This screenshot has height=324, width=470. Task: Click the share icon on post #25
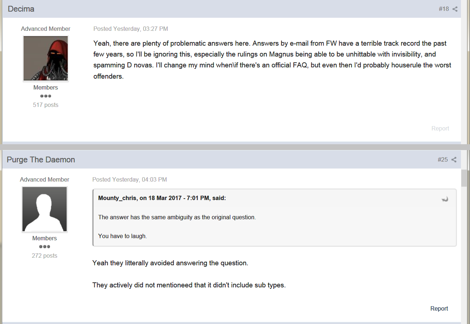[x=454, y=160]
